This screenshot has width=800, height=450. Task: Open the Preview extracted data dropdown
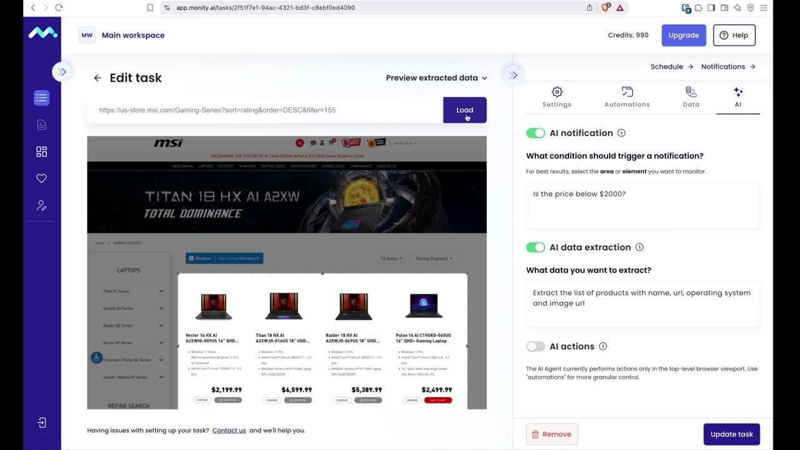point(436,78)
